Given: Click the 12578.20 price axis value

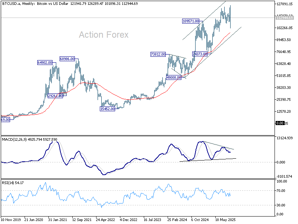Looking at the screenshot, I should 283,111.
